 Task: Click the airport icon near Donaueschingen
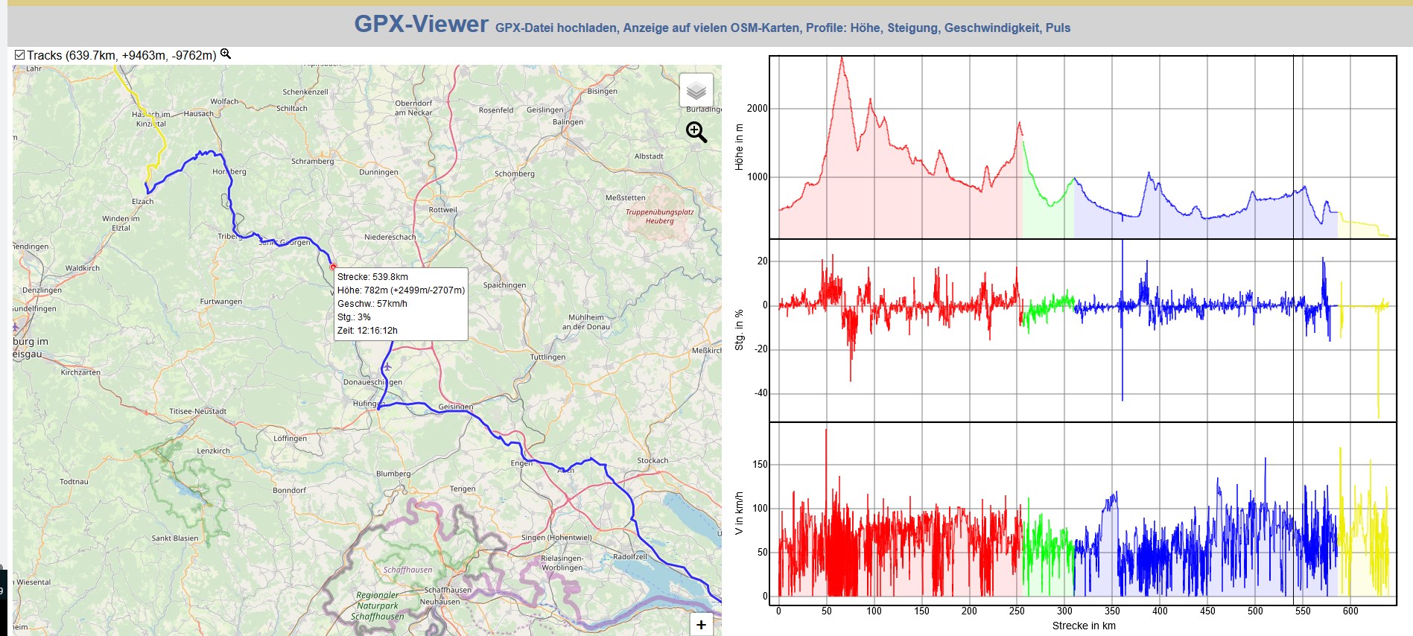(x=387, y=366)
